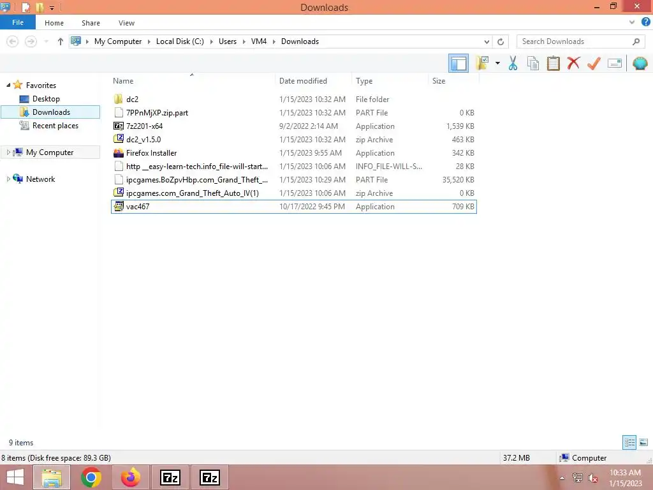Switch to the Share ribbon tab
653x490 pixels.
[x=91, y=23]
